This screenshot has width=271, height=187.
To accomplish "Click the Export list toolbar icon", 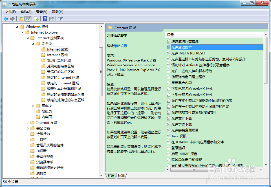I will [36, 19].
